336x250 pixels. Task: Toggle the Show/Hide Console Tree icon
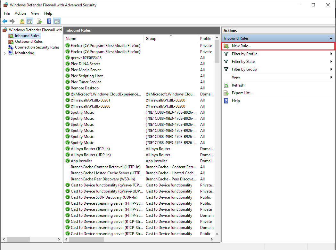29,21
